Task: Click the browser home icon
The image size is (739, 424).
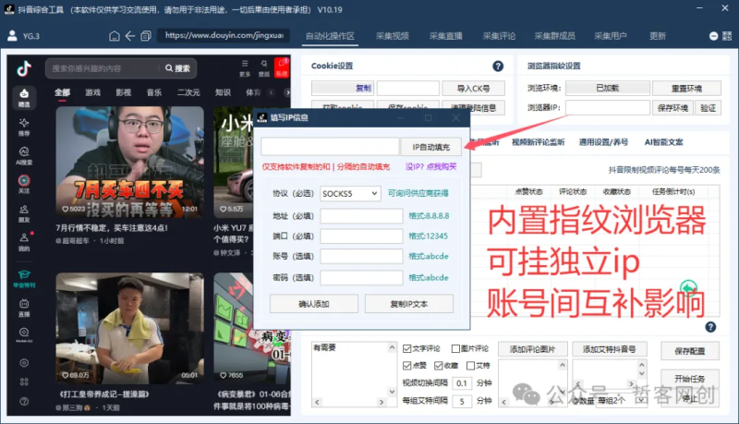Action: coord(114,36)
